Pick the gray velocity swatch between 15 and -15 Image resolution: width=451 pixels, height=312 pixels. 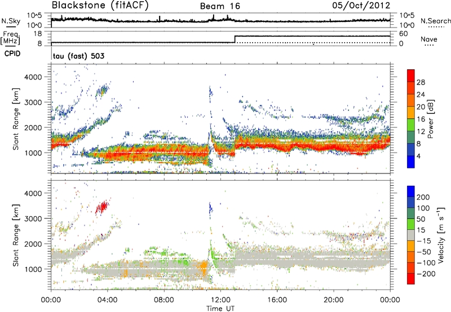click(411, 235)
